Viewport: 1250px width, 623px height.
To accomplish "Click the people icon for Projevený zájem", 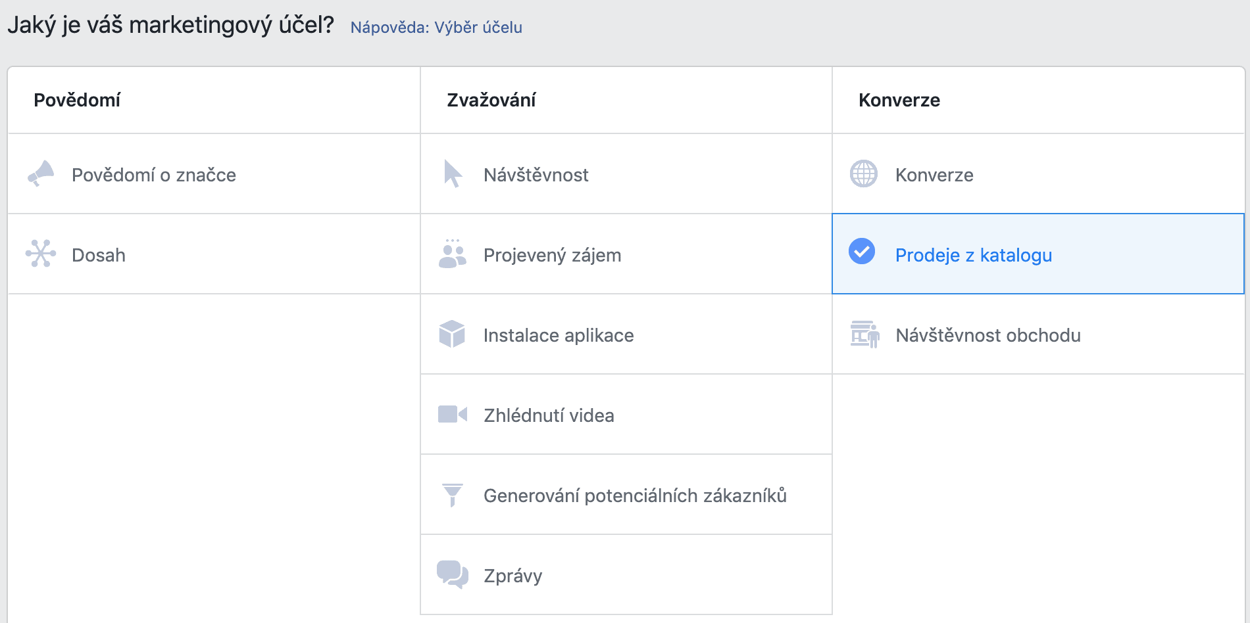I will point(452,254).
